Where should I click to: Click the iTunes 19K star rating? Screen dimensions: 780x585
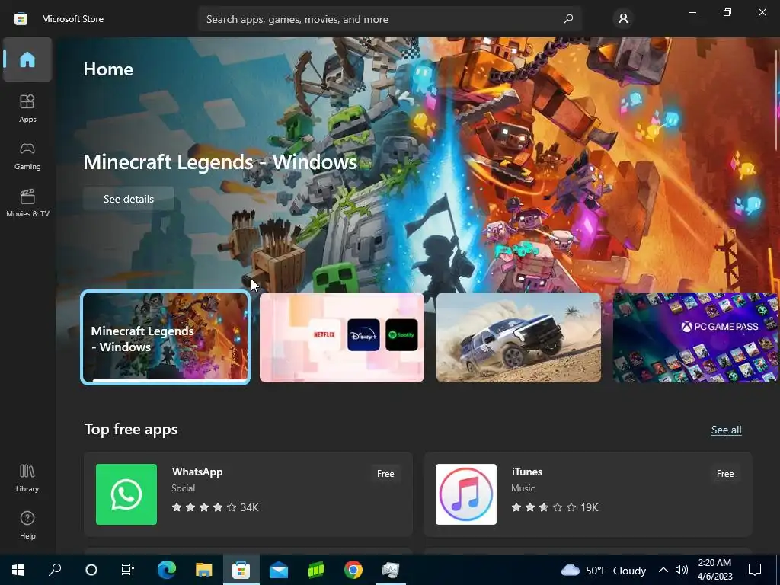(x=555, y=507)
